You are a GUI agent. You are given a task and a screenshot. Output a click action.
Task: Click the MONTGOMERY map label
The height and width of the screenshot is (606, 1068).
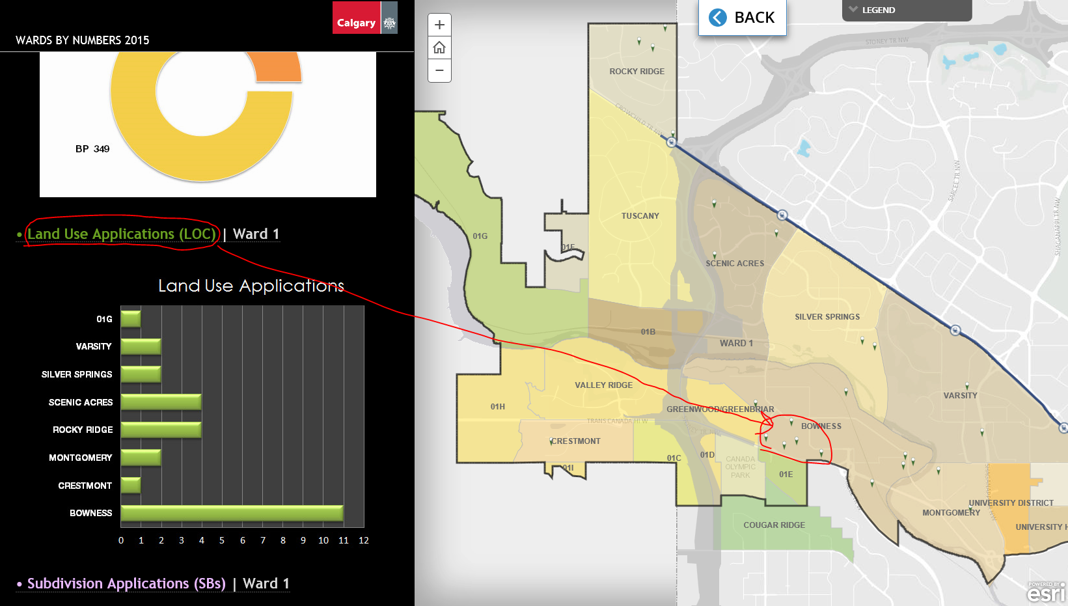[x=952, y=513]
